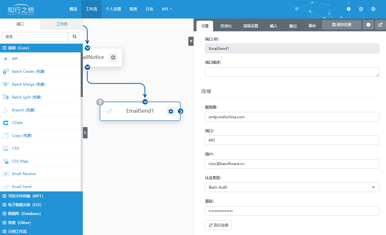Open the 认证类型 Basic Auth dropdown
The height and width of the screenshot is (235, 386).
coord(292,187)
